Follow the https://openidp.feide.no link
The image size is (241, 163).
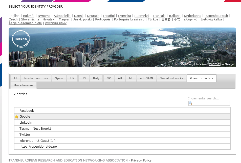click(x=38, y=146)
